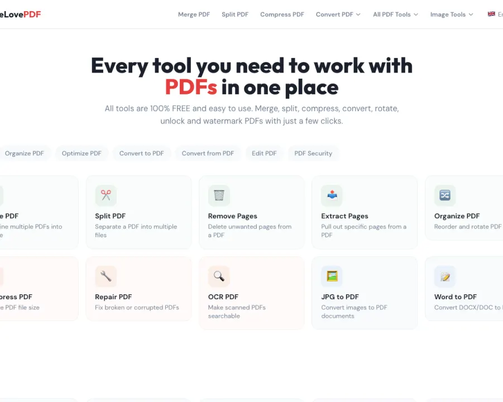Screen dimensions: 503x402
Task: Open the Word to PDF card title
Action: [455, 297]
